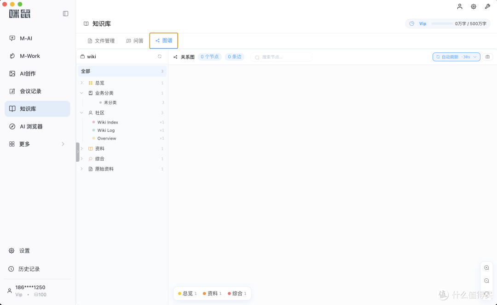Switch to the 问答 tab
Viewport: 497px width, 305px height.
[135, 41]
